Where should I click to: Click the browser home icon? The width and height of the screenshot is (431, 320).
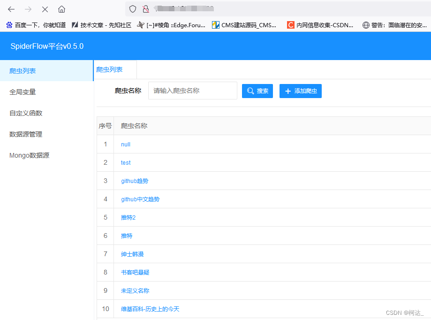coord(61,9)
